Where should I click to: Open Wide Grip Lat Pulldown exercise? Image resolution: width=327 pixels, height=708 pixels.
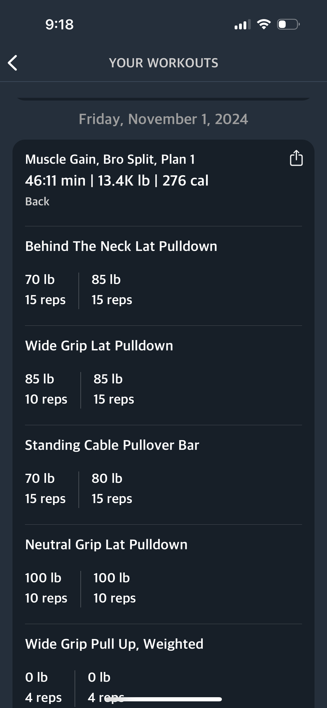[99, 346]
